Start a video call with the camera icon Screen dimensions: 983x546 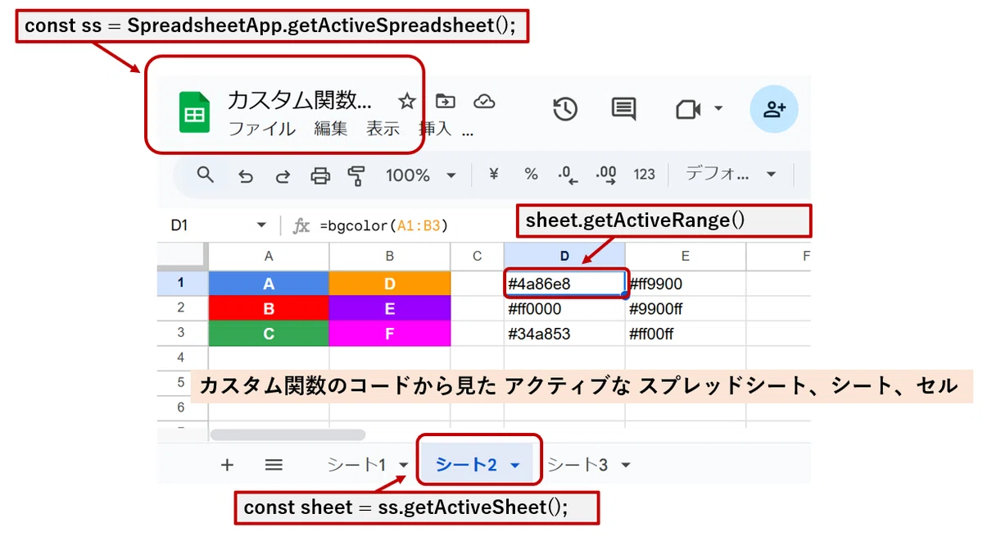(x=688, y=109)
